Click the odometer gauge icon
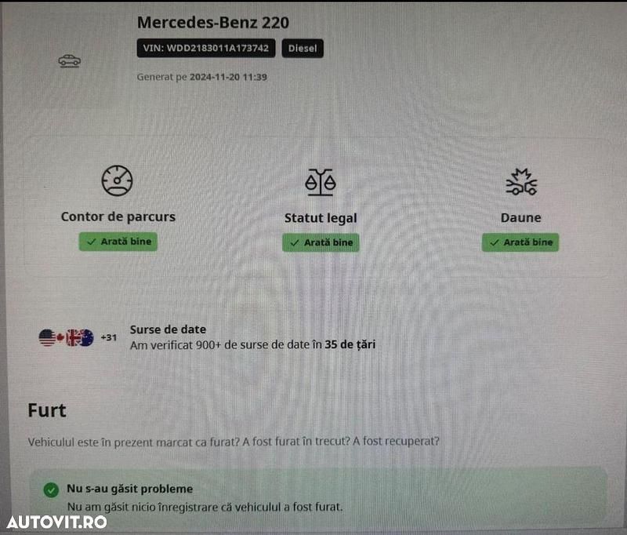Viewport: 627px width, 535px height. click(x=117, y=180)
